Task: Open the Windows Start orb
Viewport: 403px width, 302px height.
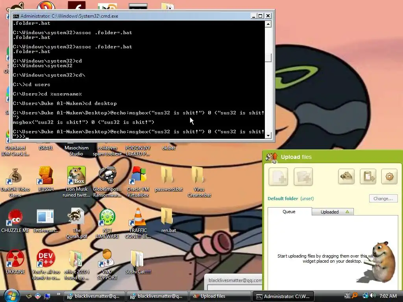Action: click(x=11, y=295)
